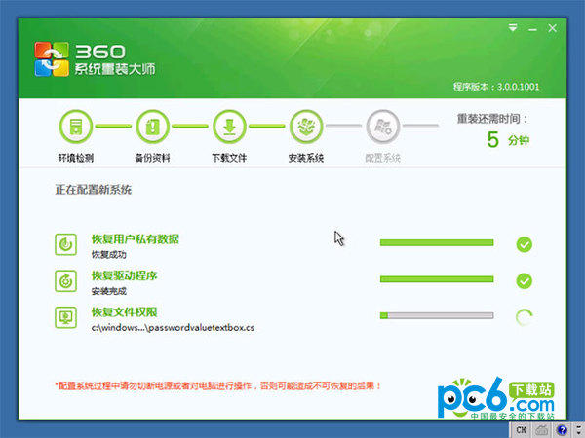585x438 pixels.
Task: Click the 恢复驱动程序 icon
Action: click(x=65, y=281)
